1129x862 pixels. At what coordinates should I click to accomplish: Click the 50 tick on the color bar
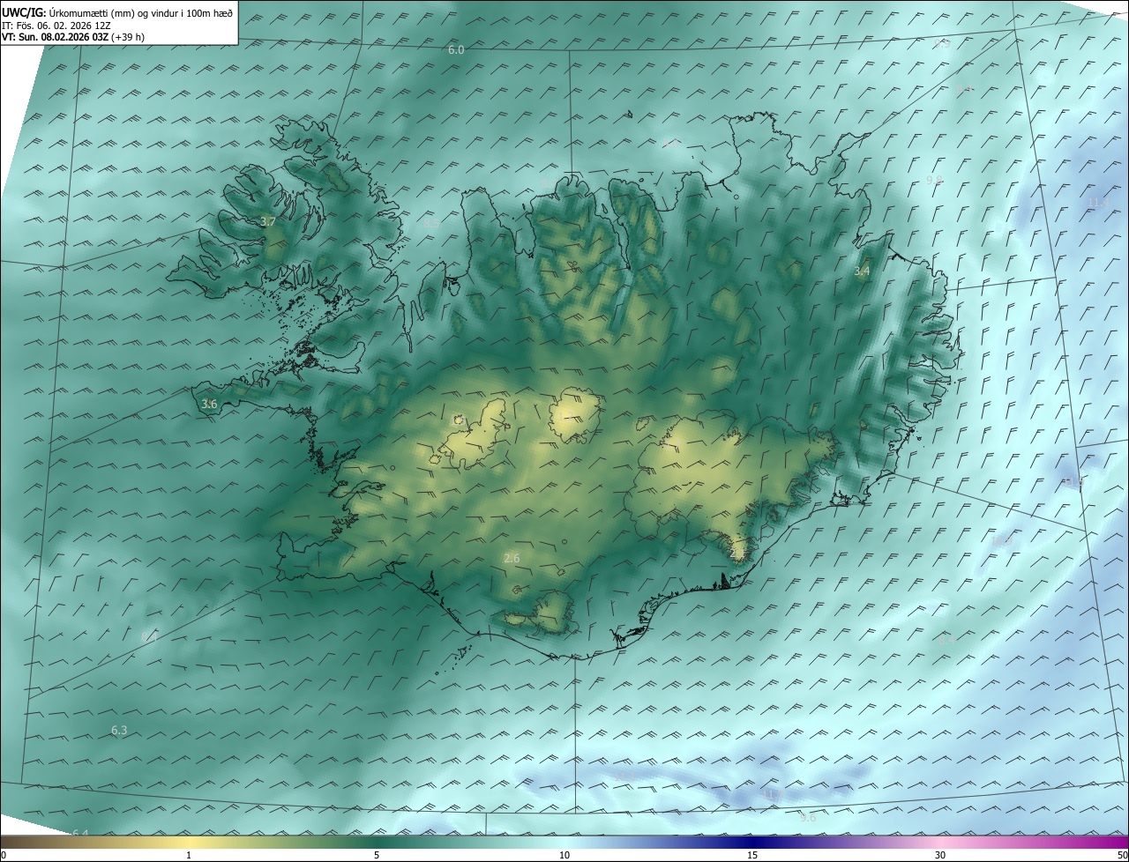point(1122,855)
